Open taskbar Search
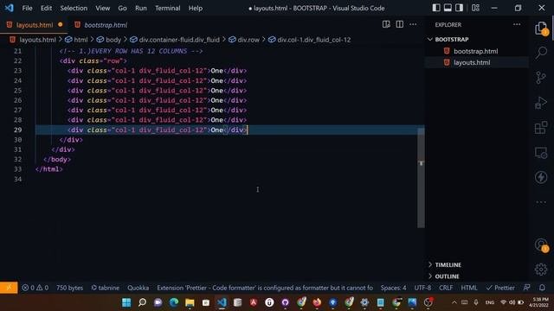This screenshot has width=554, height=311. tap(142, 302)
